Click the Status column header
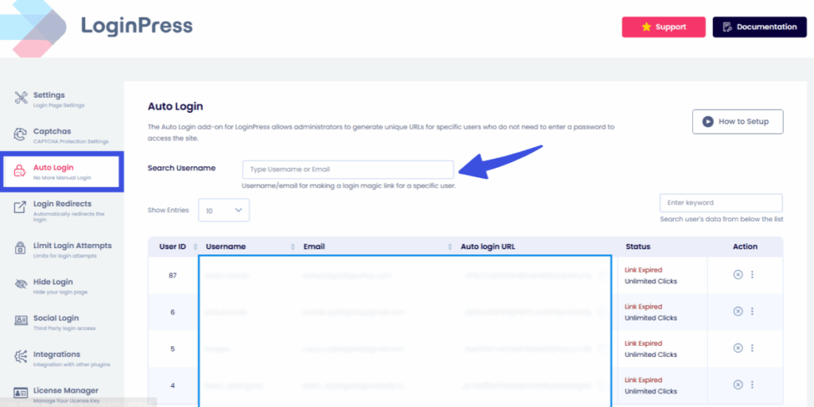Screen dimensions: 814x407 point(638,246)
